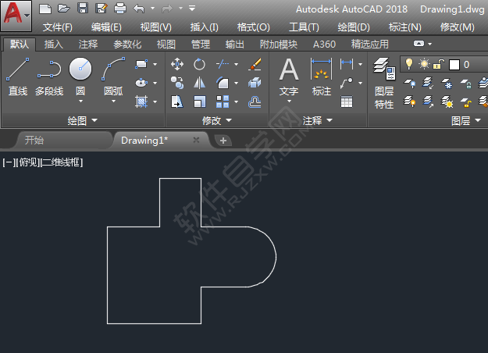The width and height of the screenshot is (488, 353).
Task: Select the Mirror tool icon
Action: [199, 83]
